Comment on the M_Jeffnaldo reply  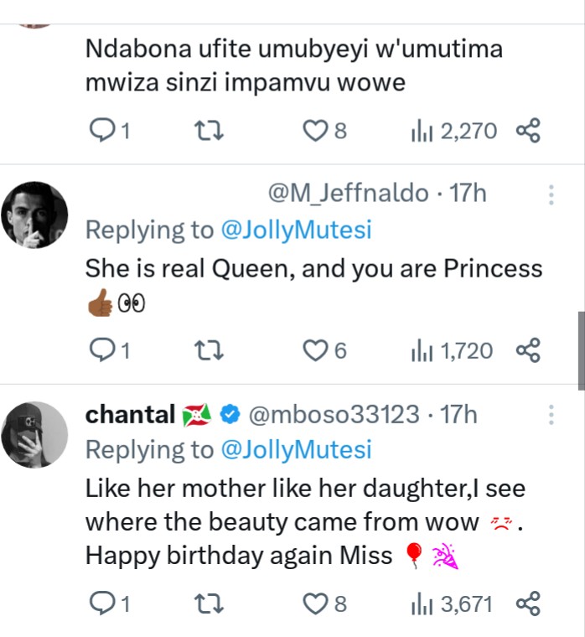pyautogui.click(x=101, y=350)
